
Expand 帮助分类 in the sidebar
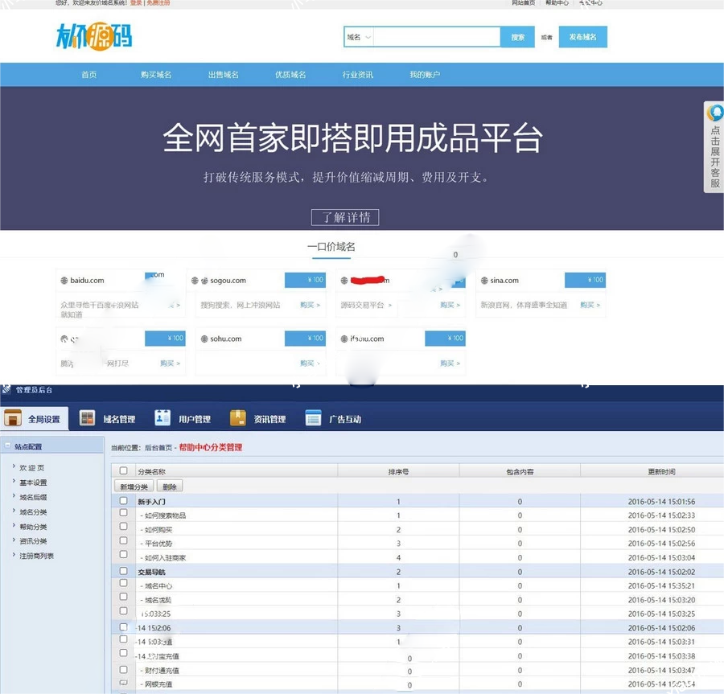33,527
